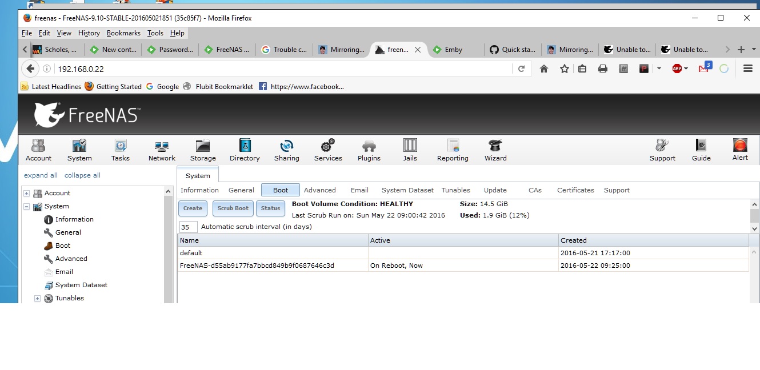Open a new tab with the plus button
The height and width of the screenshot is (370, 760).
point(741,50)
